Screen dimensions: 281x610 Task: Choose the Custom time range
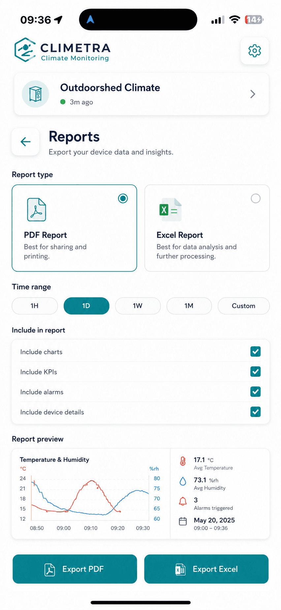[244, 306]
